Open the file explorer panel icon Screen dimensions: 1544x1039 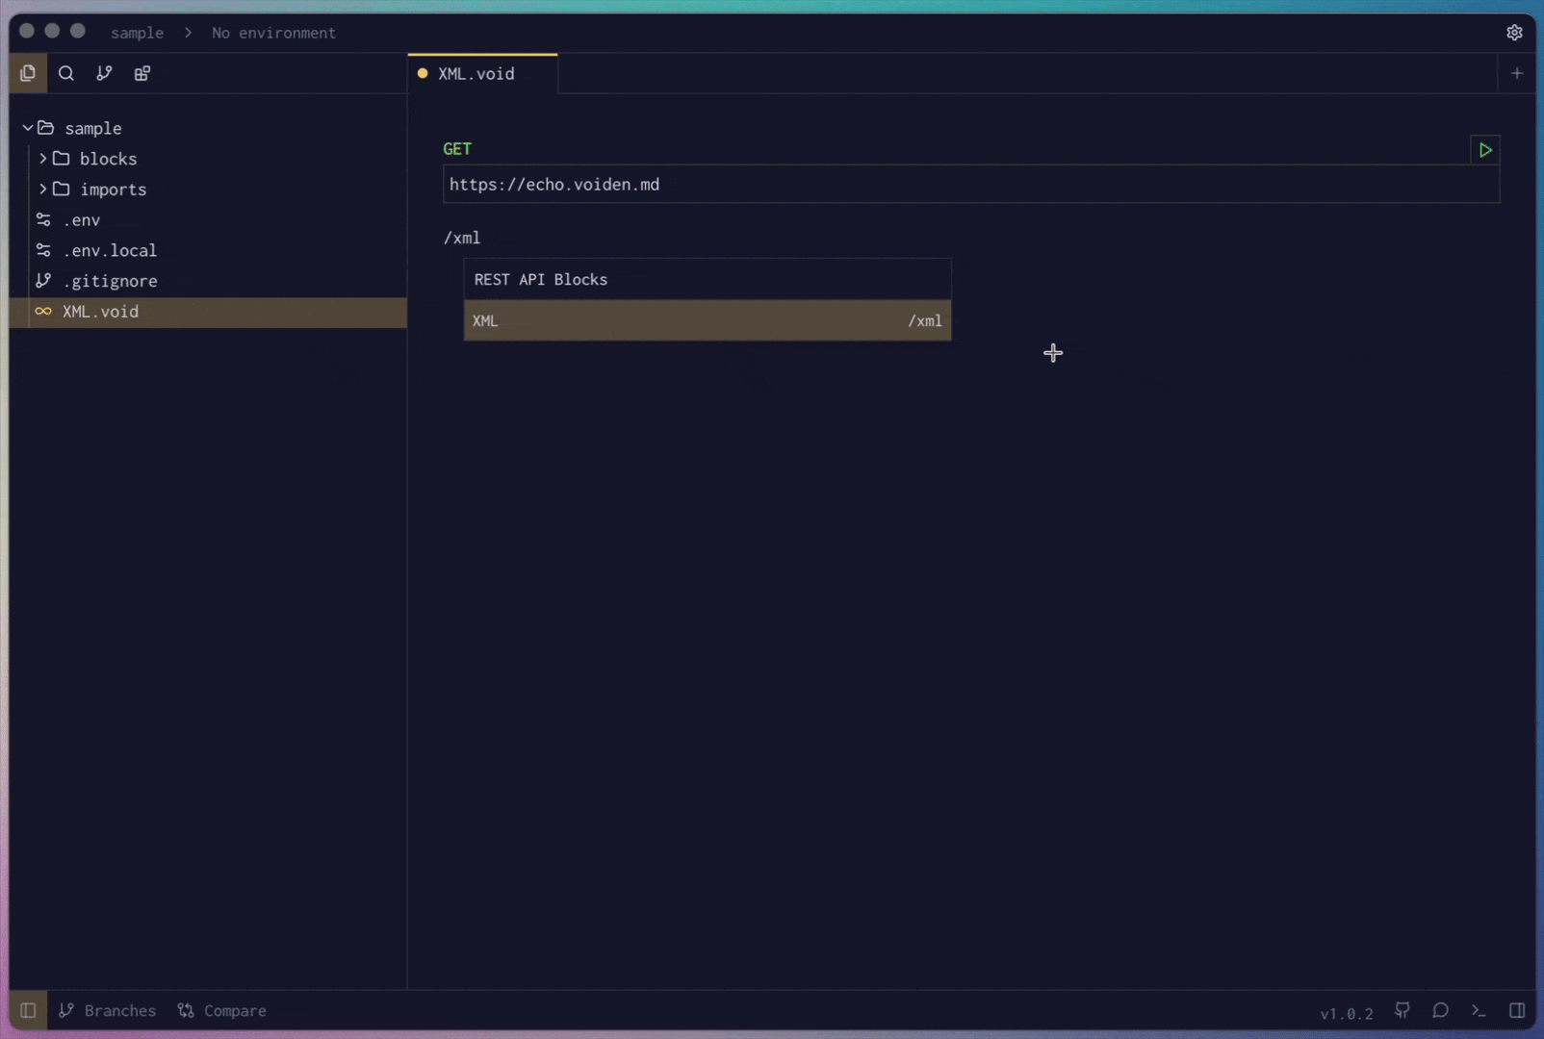(x=28, y=72)
